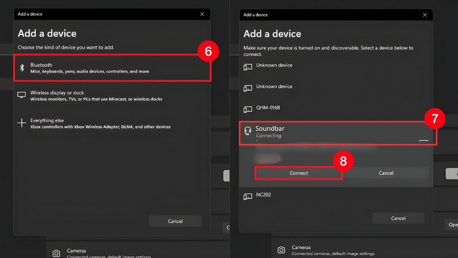This screenshot has width=458, height=258.
Task: Close the dialog listing discoverable devices
Action: click(x=425, y=15)
